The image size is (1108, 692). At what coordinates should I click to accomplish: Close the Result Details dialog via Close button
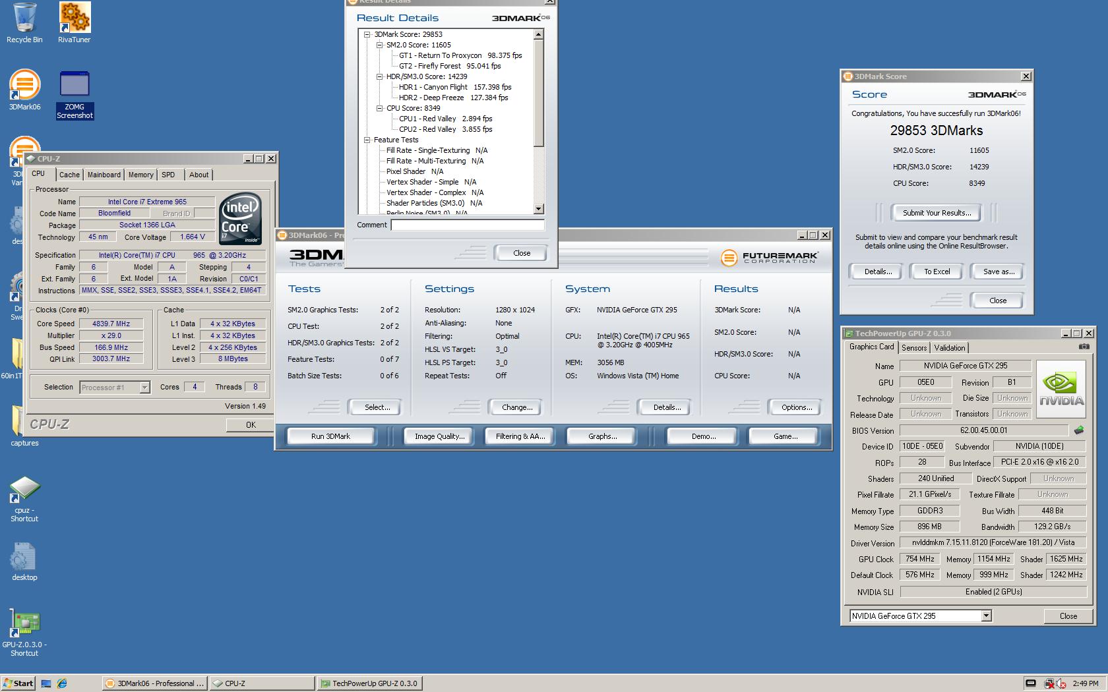(x=521, y=253)
